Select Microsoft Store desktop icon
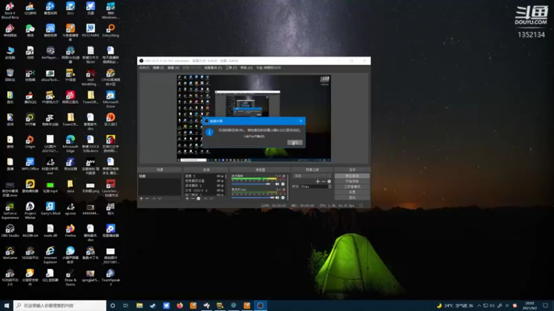This screenshot has height=311, width=554. tap(111, 100)
